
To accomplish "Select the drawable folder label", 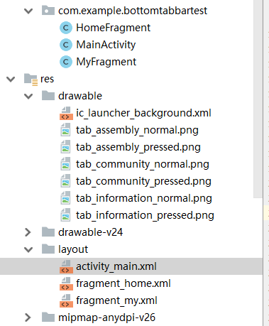I will pyautogui.click(x=80, y=96).
